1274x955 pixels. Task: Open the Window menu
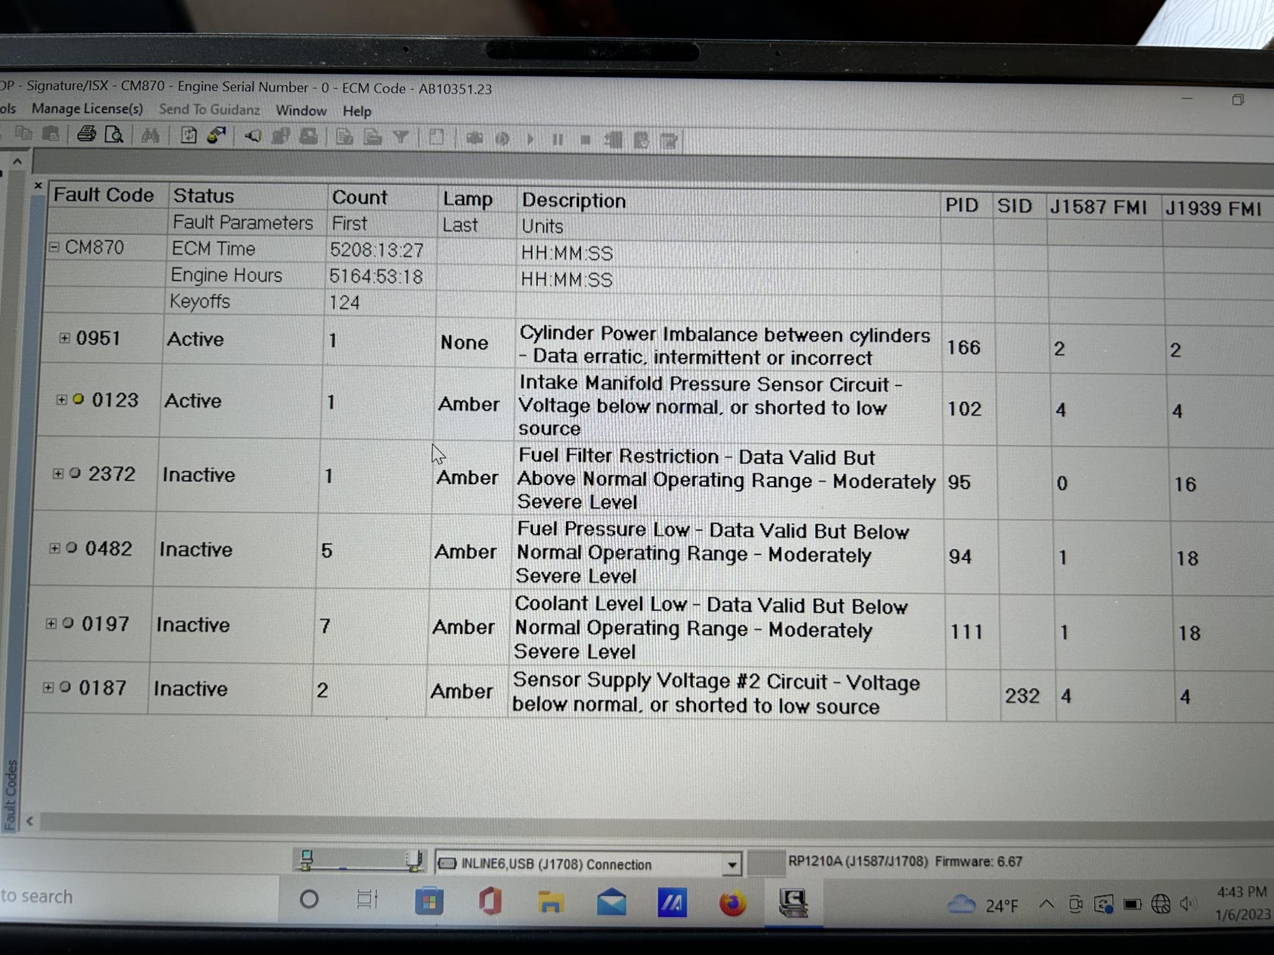tap(301, 111)
